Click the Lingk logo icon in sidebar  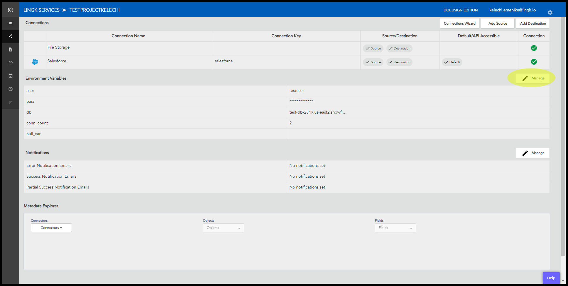11,10
